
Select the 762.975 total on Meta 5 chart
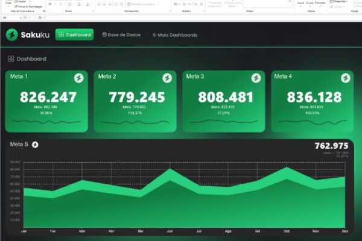[331, 146]
